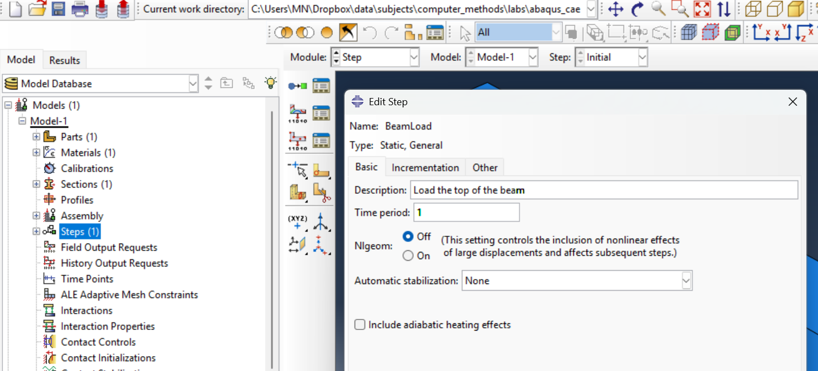The height and width of the screenshot is (371, 818).
Task: Click the Print icon in toolbar
Action: (80, 9)
